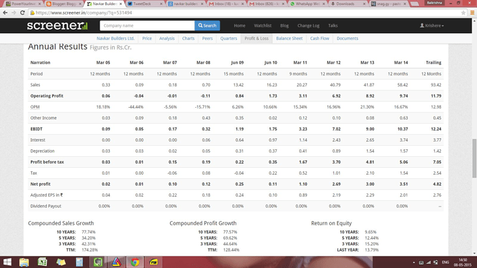Open the Evernote taskbar icon
This screenshot has height=268, width=477.
[x=98, y=262]
